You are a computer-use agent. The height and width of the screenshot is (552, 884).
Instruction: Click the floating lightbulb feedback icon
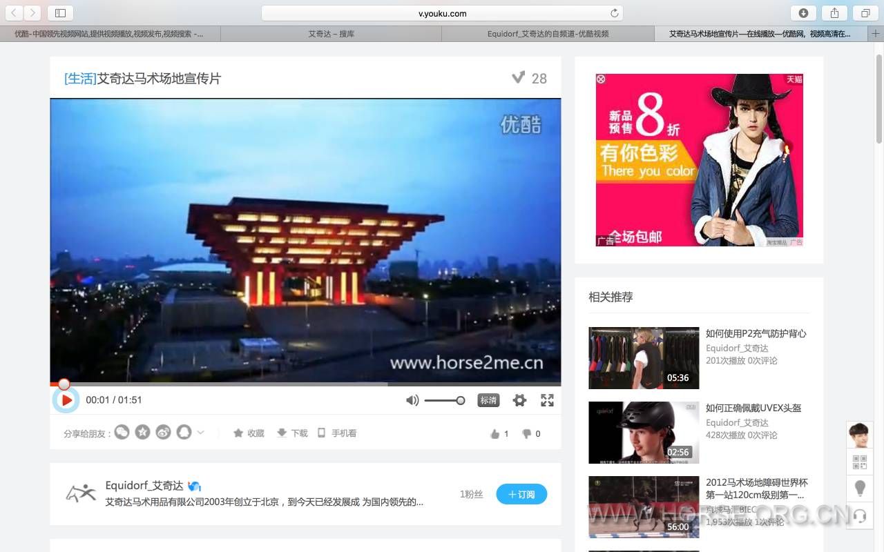point(860,489)
